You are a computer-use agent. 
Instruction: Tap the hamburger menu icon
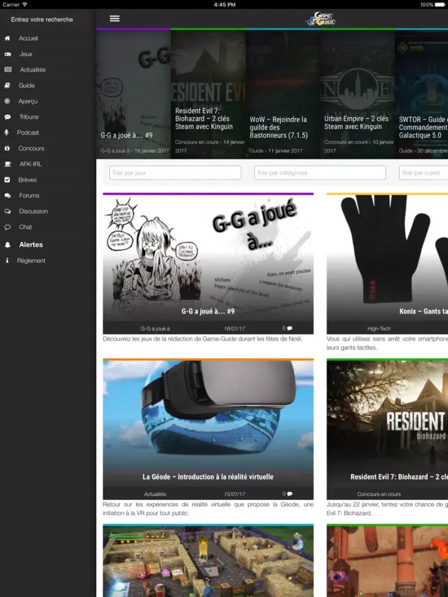[115, 19]
